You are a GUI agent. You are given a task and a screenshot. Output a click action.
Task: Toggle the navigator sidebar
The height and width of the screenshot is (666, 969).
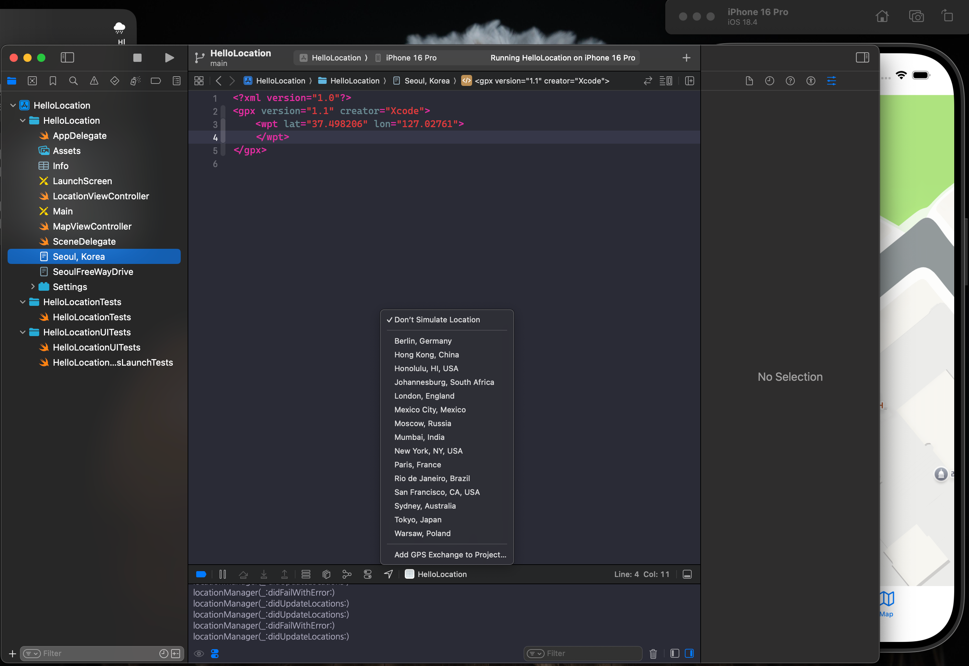[67, 58]
